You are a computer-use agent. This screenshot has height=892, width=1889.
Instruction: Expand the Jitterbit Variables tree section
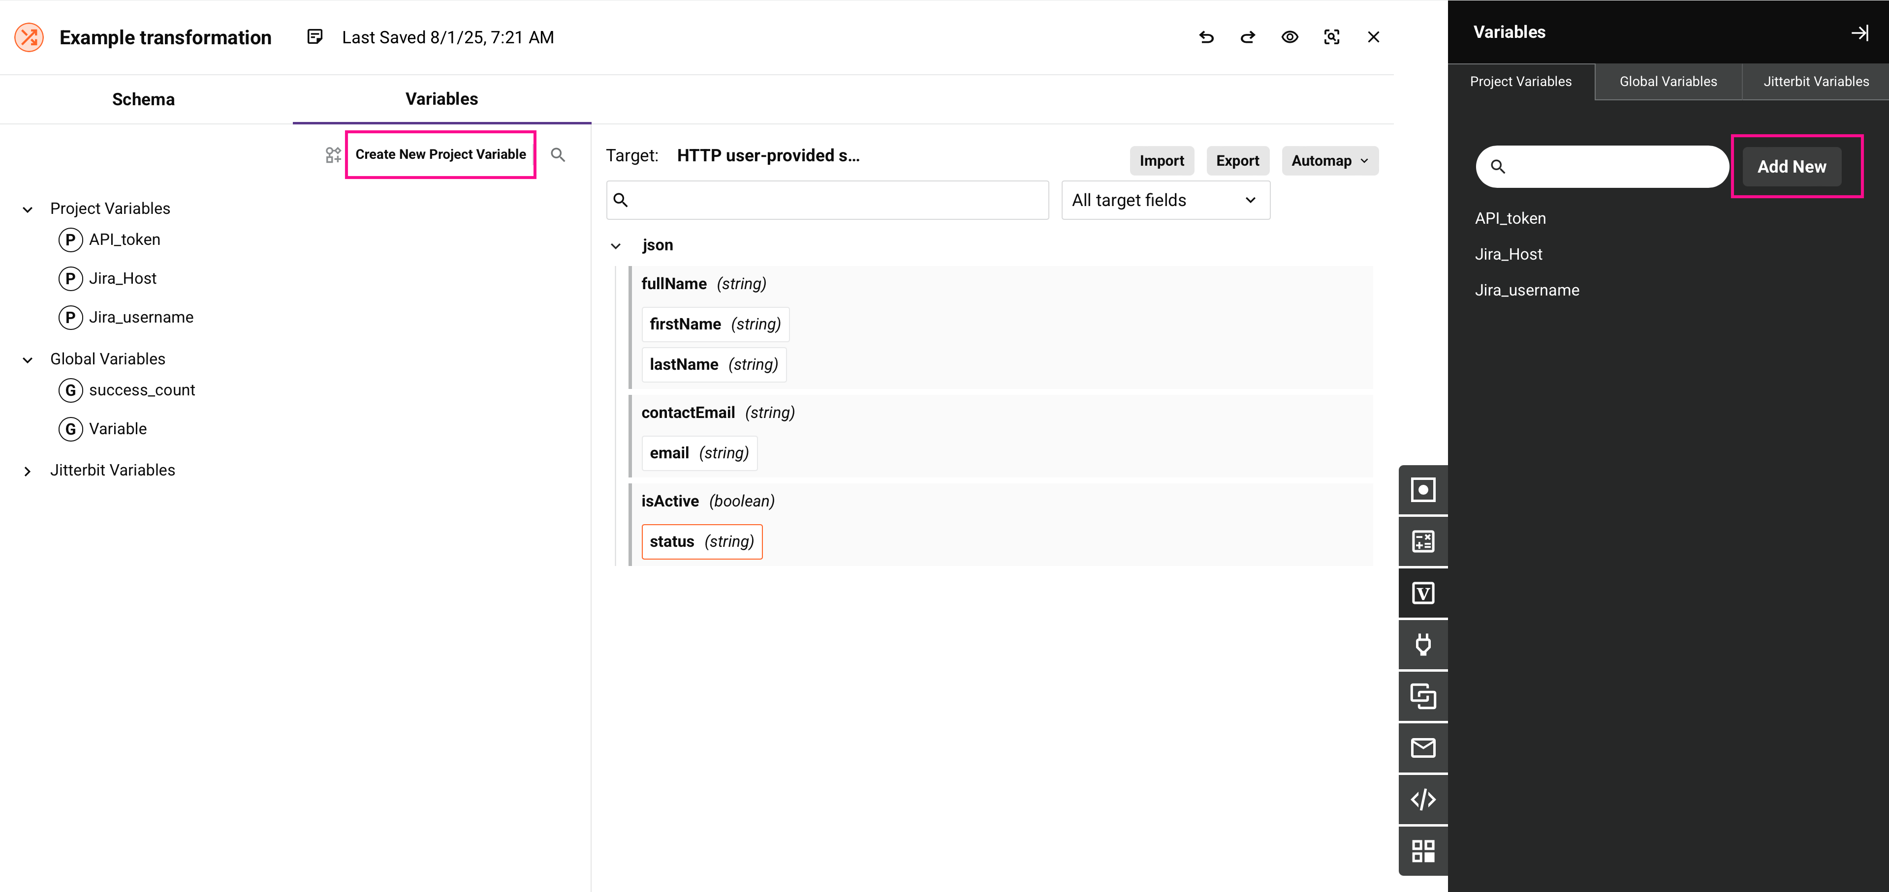pyautogui.click(x=28, y=471)
